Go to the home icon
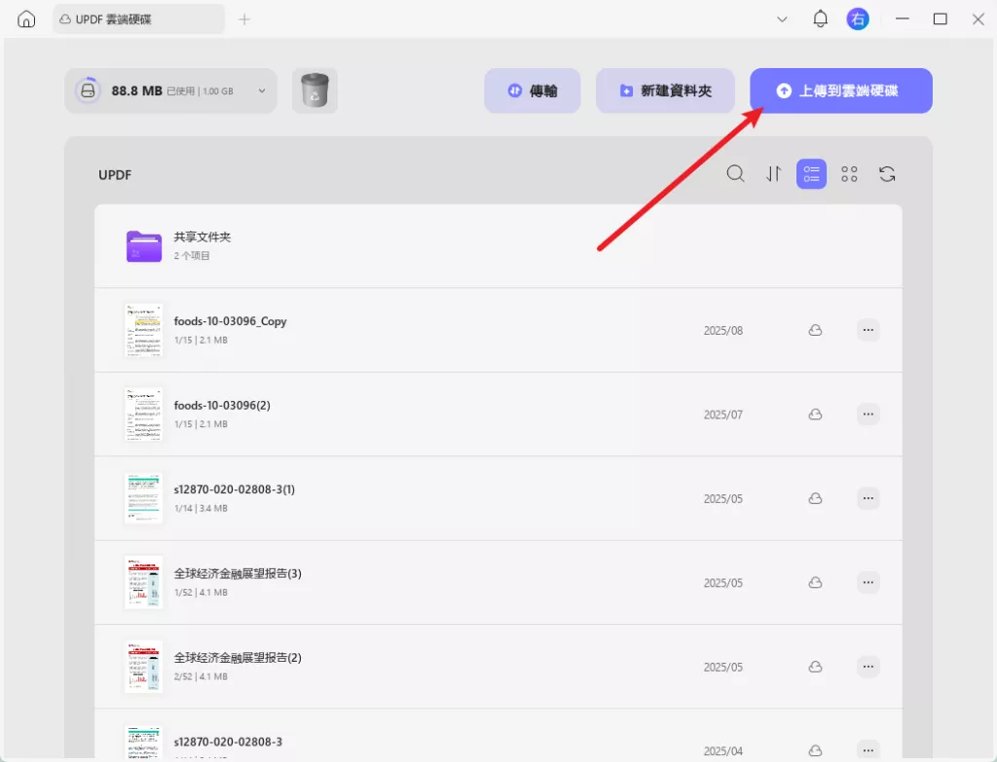 coord(26,19)
